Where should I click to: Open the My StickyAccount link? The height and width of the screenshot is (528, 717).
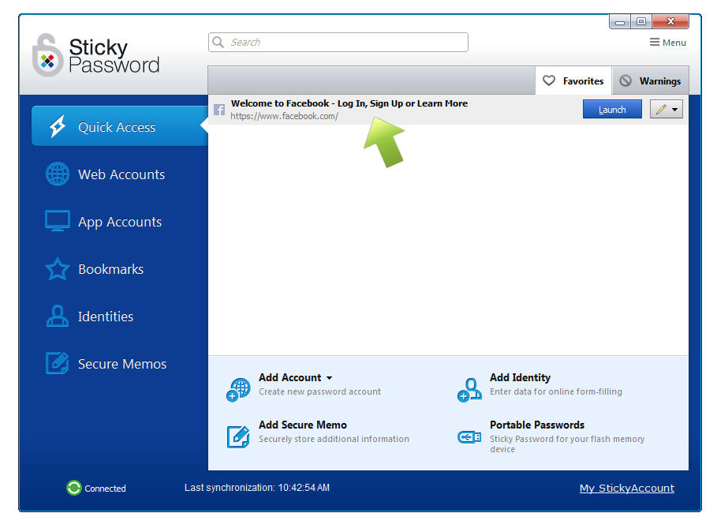(x=627, y=489)
